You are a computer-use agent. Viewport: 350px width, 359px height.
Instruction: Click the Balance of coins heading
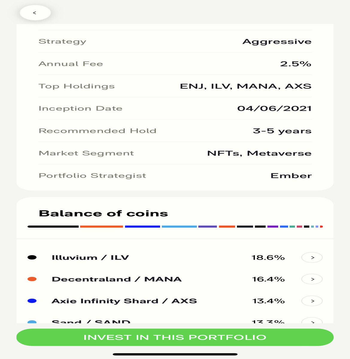tap(104, 213)
